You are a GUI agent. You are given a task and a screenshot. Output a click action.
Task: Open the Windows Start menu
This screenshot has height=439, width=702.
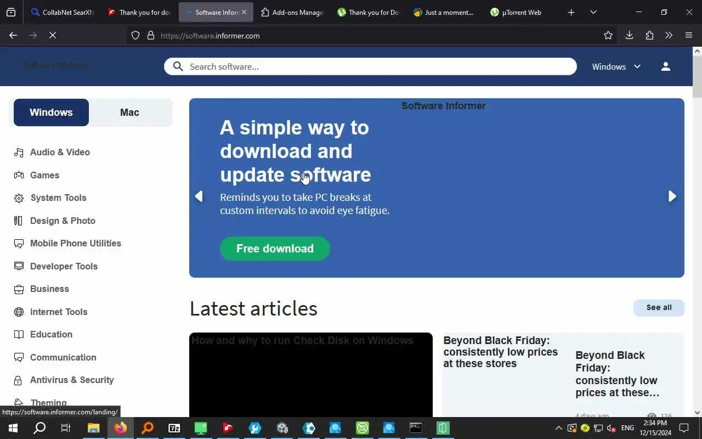[13, 428]
